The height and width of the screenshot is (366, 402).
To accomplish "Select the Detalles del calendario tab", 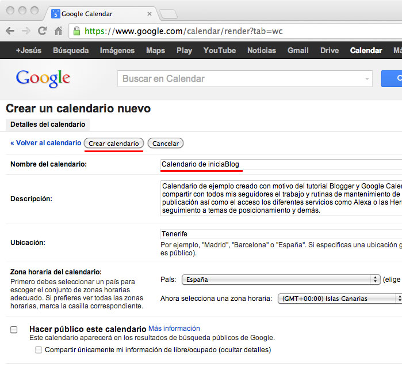I will pyautogui.click(x=48, y=124).
